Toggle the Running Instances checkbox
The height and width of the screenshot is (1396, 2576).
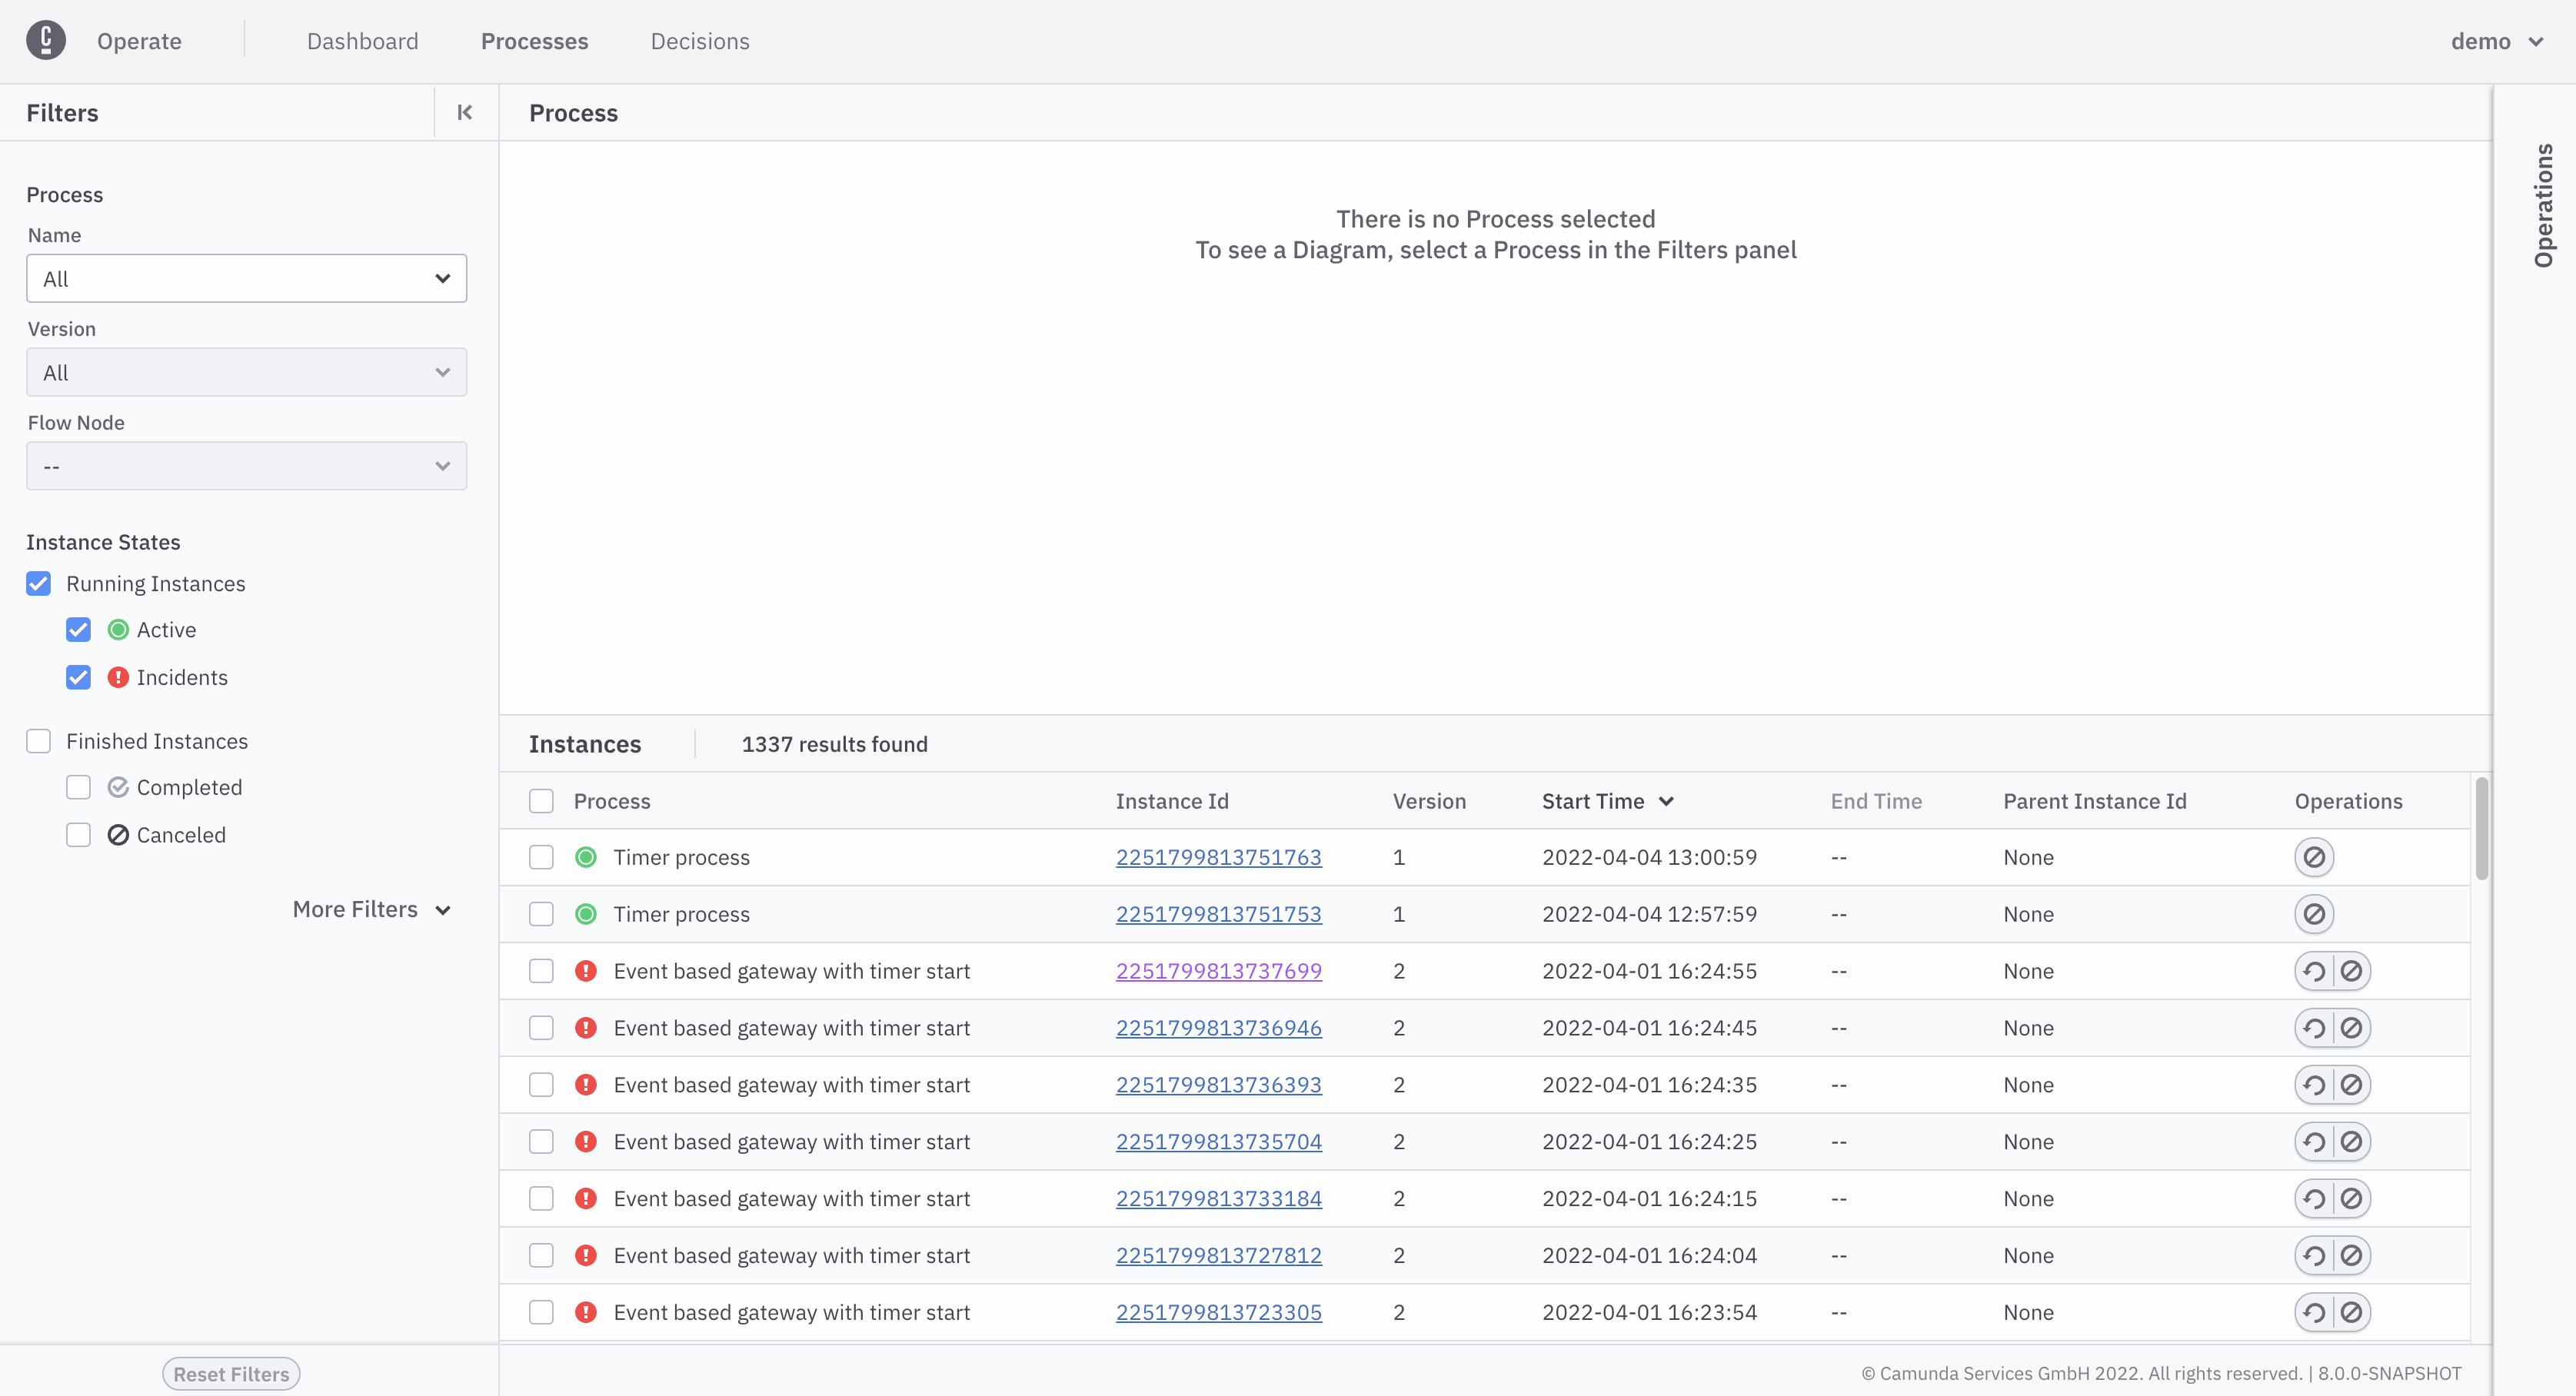coord(38,583)
